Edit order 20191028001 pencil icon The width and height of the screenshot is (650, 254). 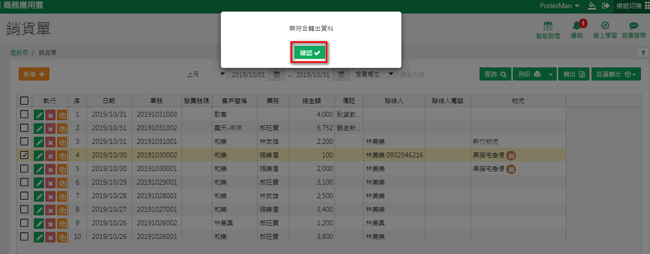(39, 196)
